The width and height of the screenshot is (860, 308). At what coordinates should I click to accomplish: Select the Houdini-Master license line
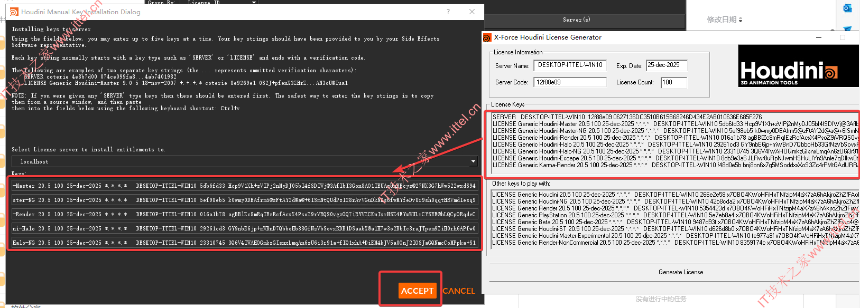pos(676,124)
